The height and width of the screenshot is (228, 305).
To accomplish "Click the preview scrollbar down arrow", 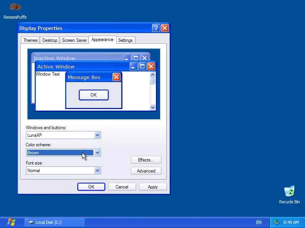I will coord(153,107).
